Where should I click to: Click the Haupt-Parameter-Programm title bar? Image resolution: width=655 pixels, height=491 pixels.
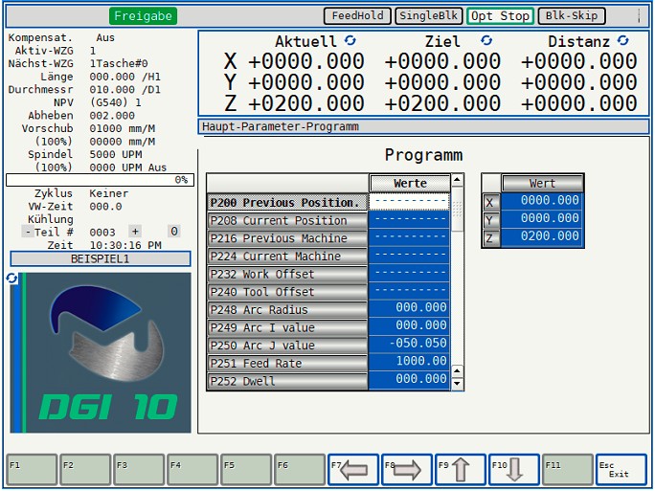click(423, 126)
